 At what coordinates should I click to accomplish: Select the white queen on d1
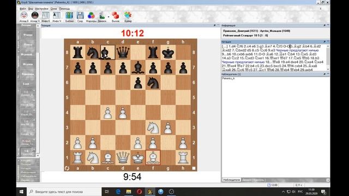(123, 157)
